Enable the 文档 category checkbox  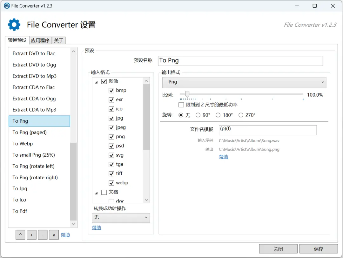[x=104, y=192]
